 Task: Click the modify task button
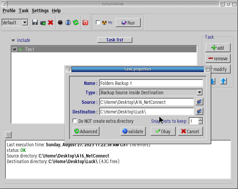[220, 69]
